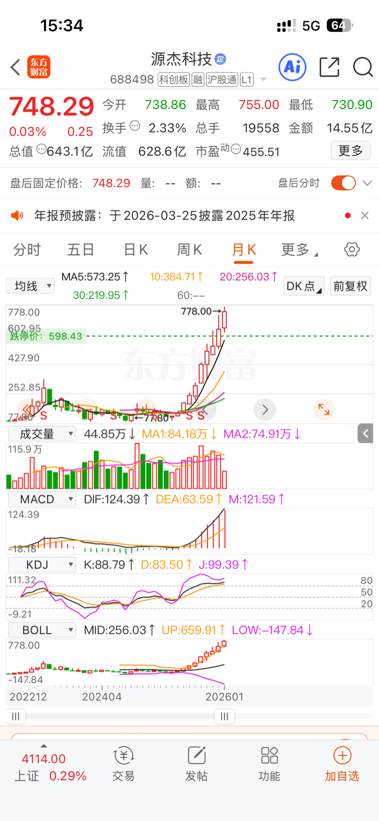
Task: Tap the 融 margin tag
Action: pos(198,79)
